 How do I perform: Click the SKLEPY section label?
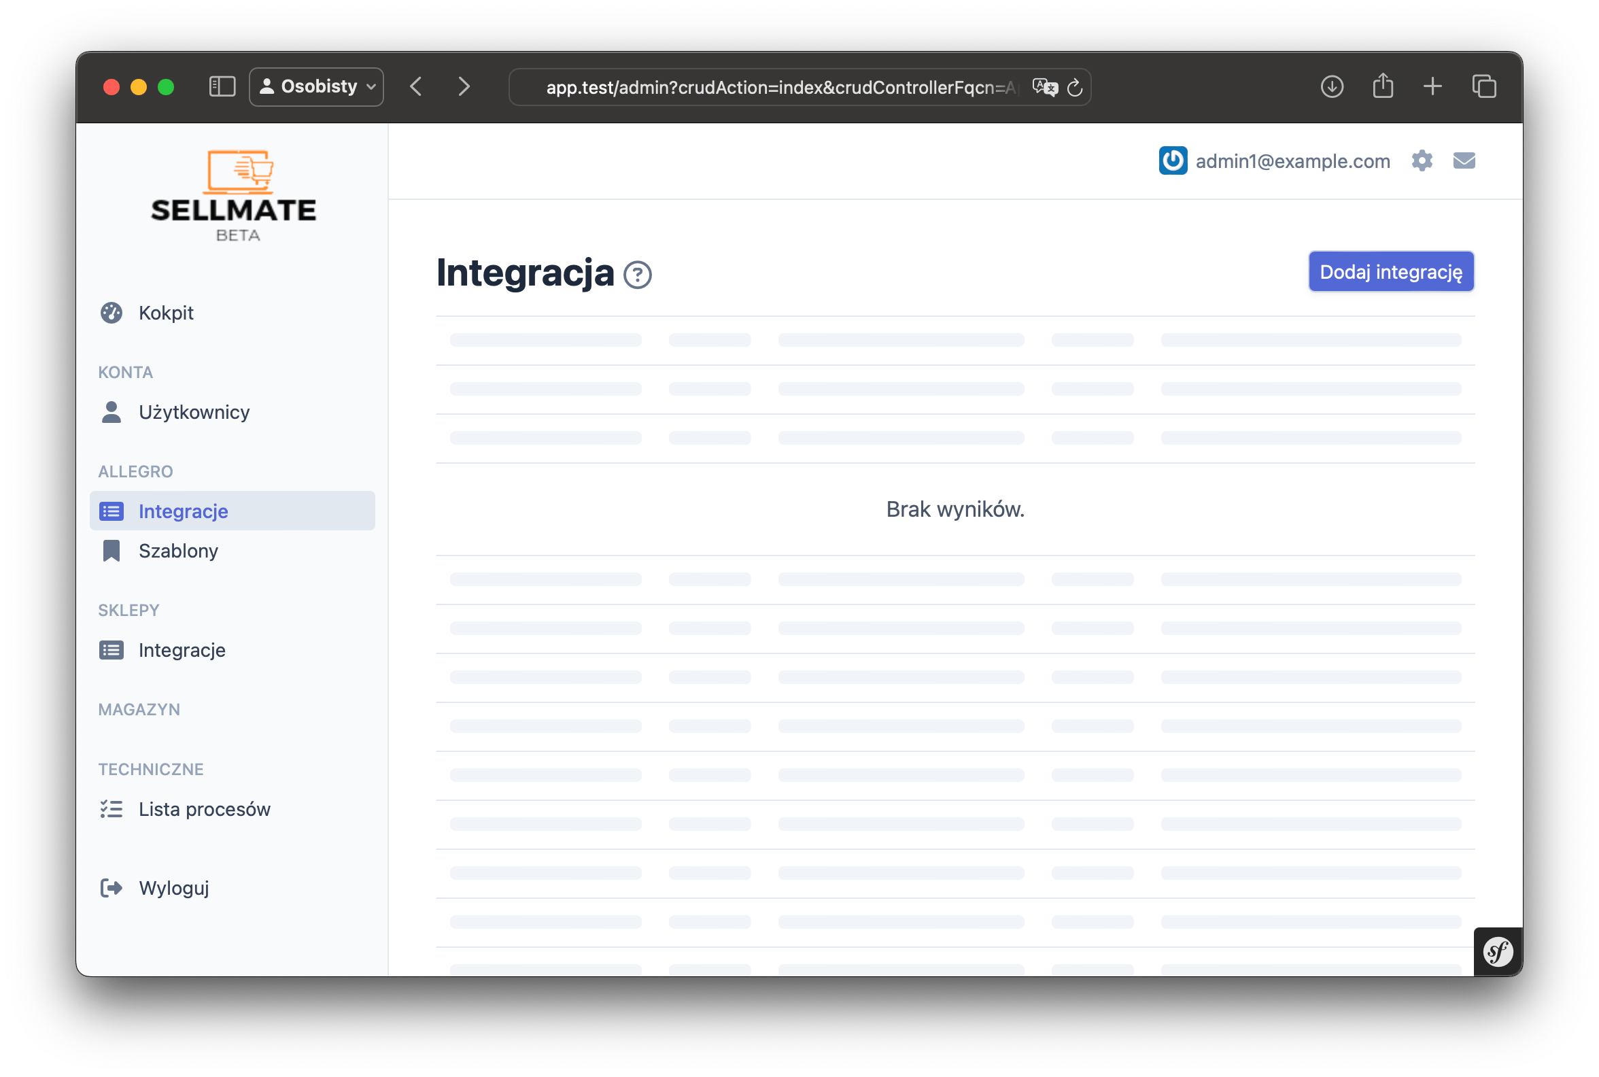(129, 611)
